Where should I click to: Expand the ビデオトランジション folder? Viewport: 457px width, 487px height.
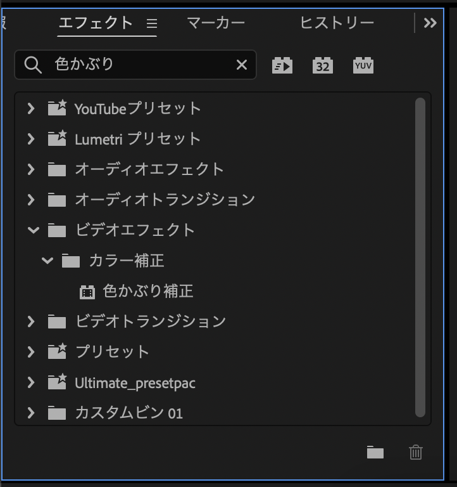(x=30, y=321)
